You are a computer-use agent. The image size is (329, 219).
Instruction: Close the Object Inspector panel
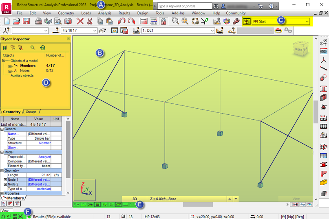click(x=68, y=39)
